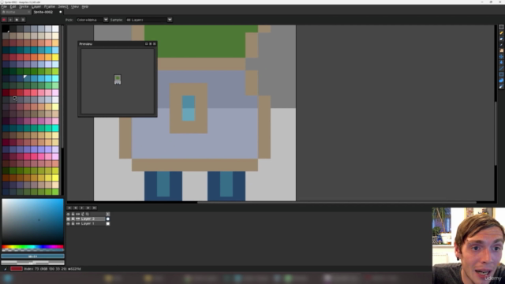The image size is (505, 284).
Task: Open the Sample All Layers dropdown
Action: 170,20
